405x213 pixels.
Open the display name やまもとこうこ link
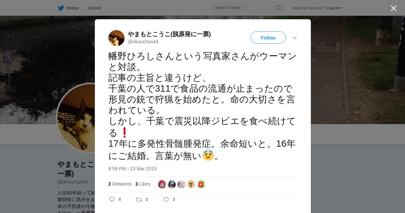[x=169, y=34]
